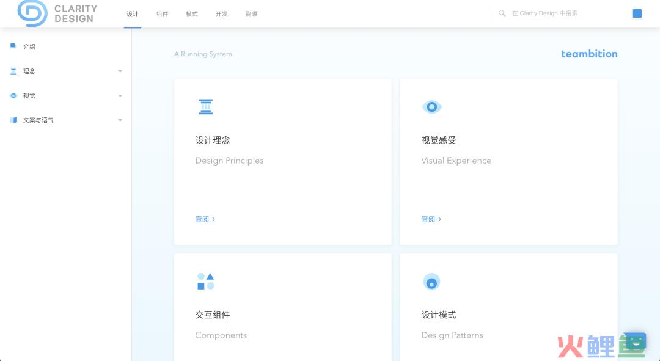This screenshot has width=660, height=361.
Task: Click the eye icon on 视觉感受 card
Action: click(431, 107)
